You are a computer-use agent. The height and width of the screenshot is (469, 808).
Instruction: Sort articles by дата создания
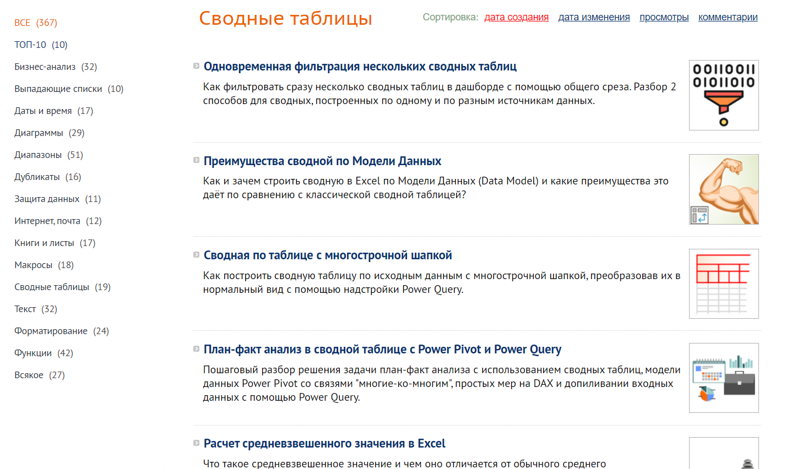tap(516, 17)
